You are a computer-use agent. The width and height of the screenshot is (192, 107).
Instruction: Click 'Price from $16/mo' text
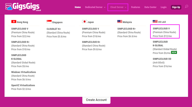162,66
